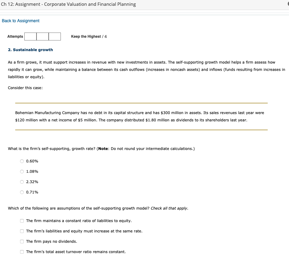This screenshot has height=261, width=289.
Task: Enable the total asset turnover assumption checkbox
Action: pyautogui.click(x=22, y=252)
